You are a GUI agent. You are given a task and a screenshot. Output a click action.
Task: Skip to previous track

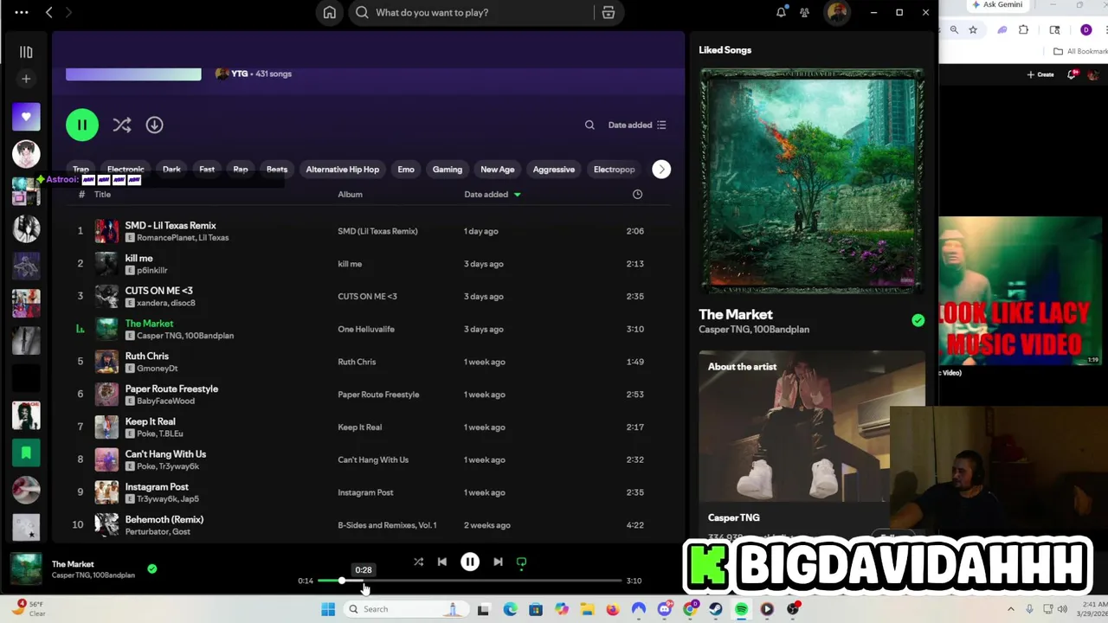click(x=441, y=562)
